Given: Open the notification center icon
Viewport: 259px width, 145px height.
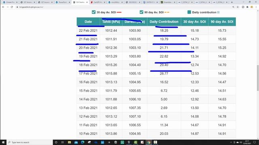Looking at the screenshot, I should coord(255,142).
